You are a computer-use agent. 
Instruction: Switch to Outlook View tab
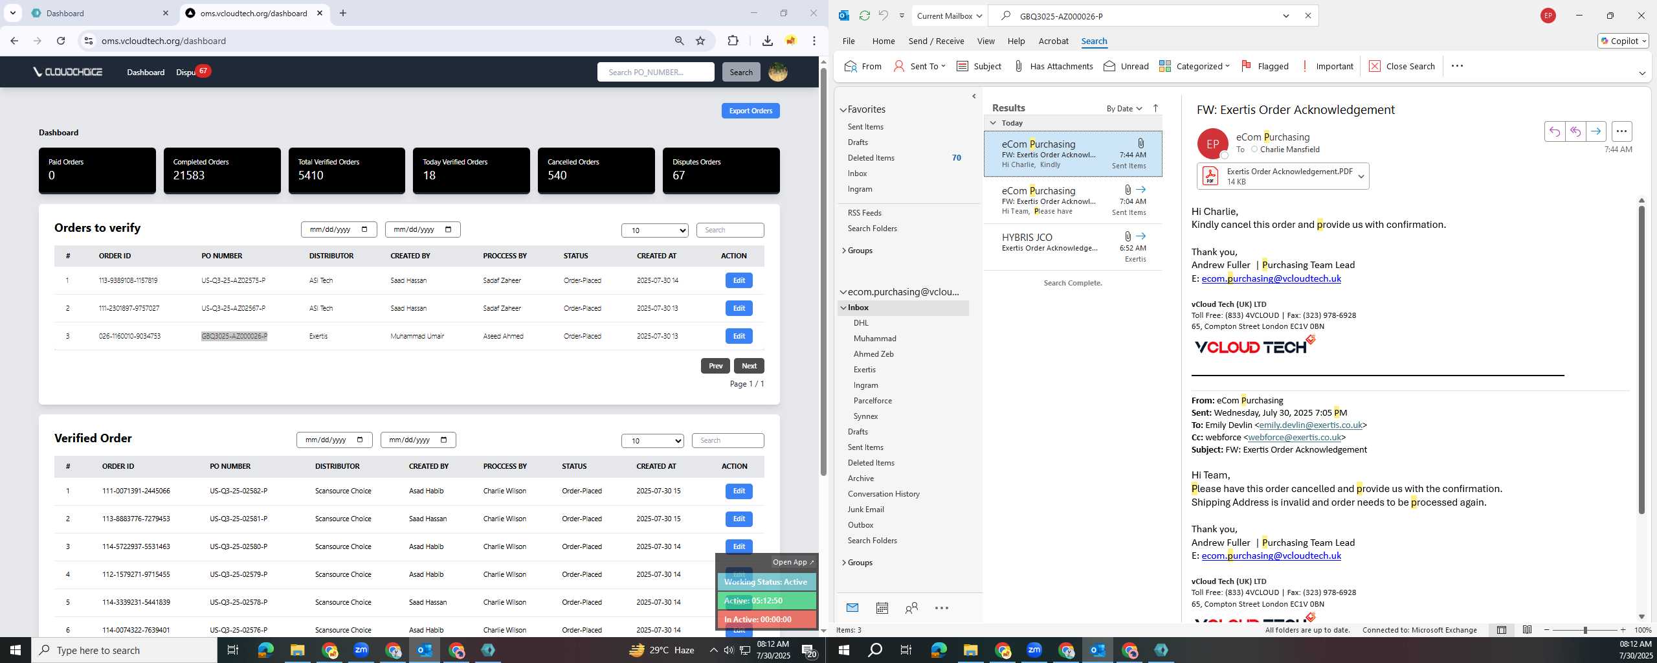tap(986, 41)
